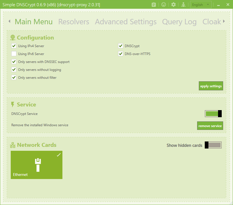Viewport: 233px width, 205px height.
Task: Uncheck the DNS-over-HTTPS protocol option
Action: click(x=120, y=54)
